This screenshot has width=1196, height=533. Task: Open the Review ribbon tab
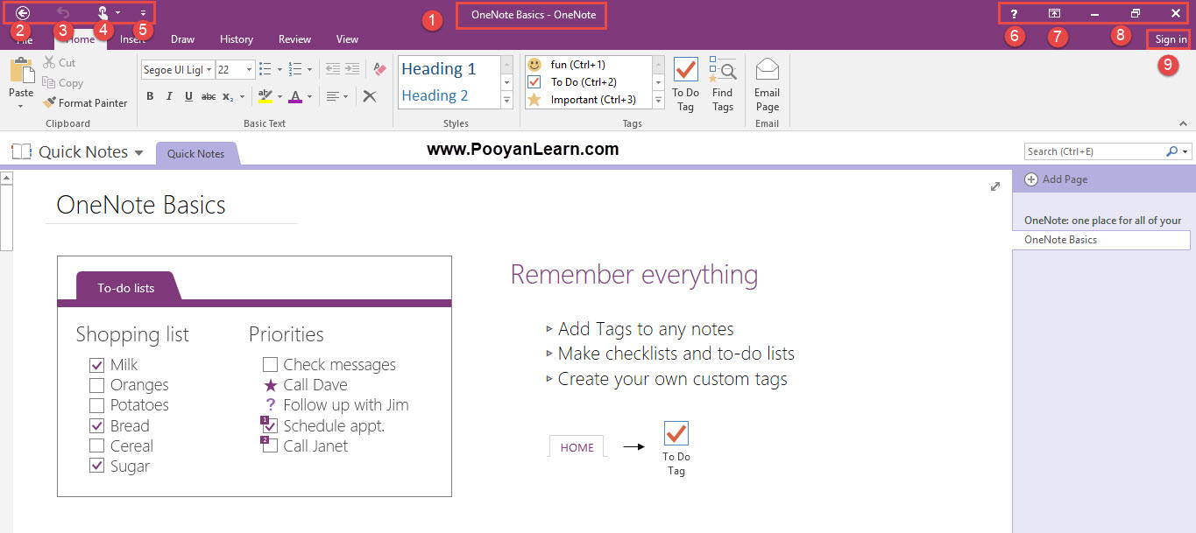coord(295,39)
